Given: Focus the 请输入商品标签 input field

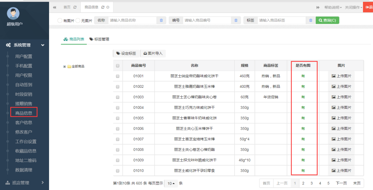Looking at the screenshot, I should tap(282, 20).
